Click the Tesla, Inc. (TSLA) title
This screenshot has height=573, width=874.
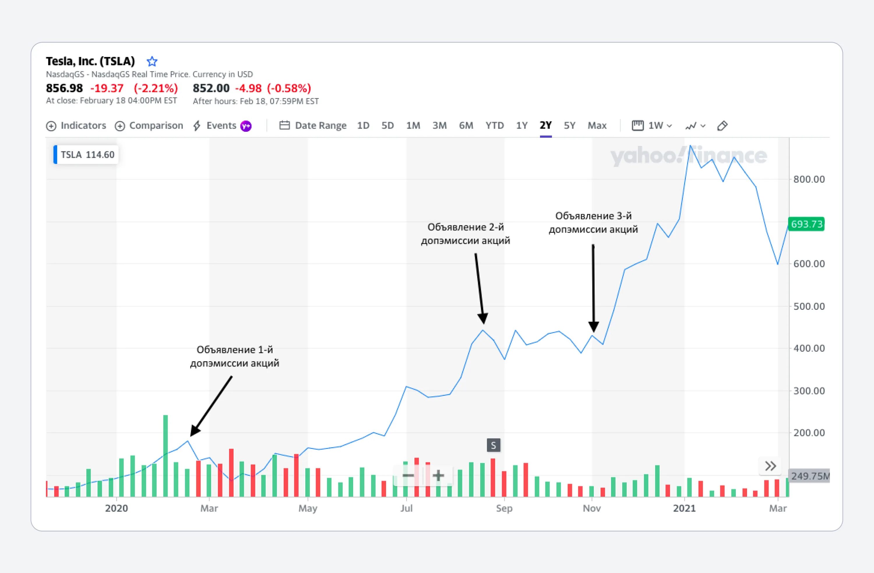90,61
